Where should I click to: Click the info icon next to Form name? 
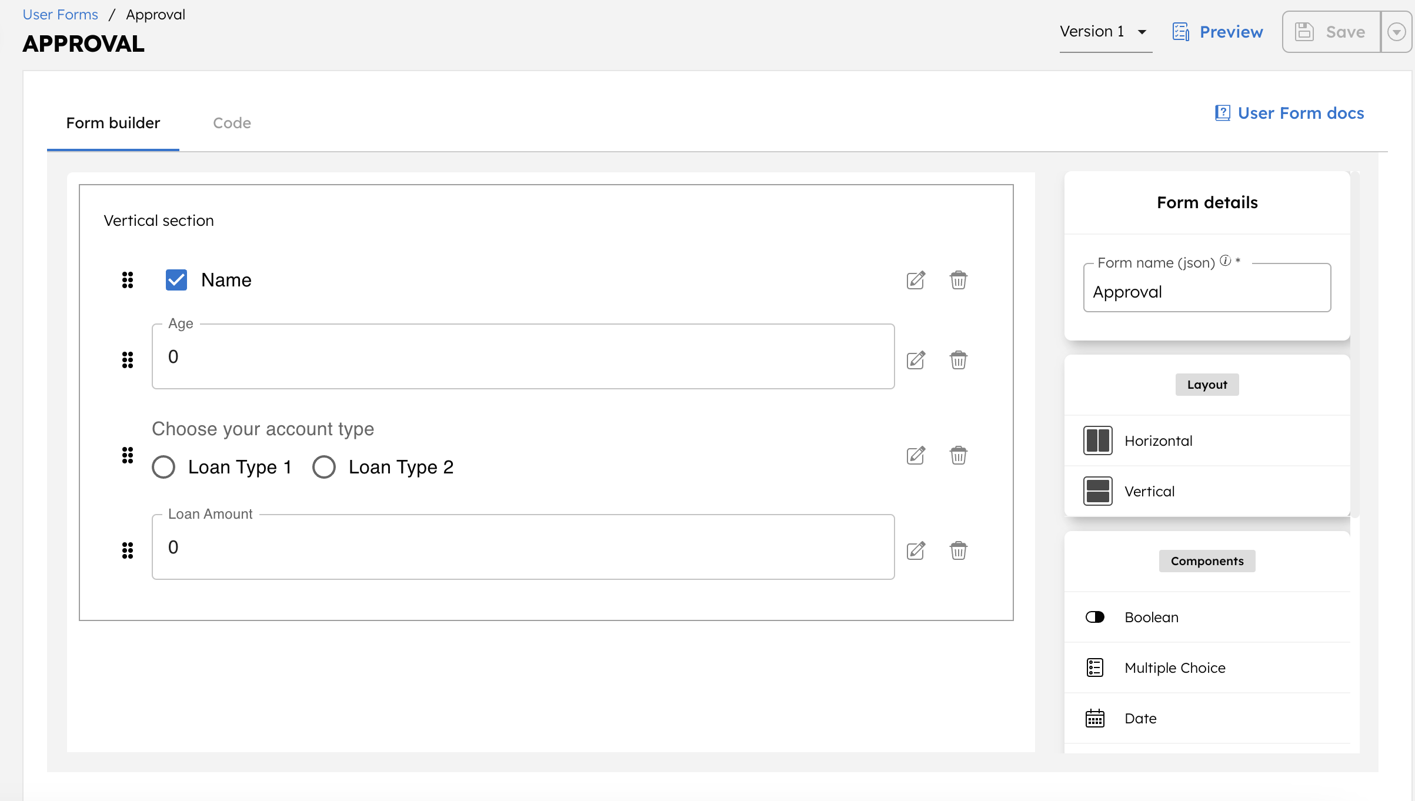[1226, 261]
